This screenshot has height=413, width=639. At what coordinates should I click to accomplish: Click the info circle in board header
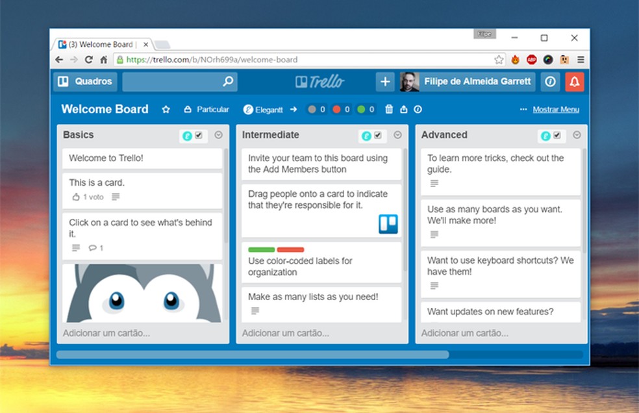point(418,109)
